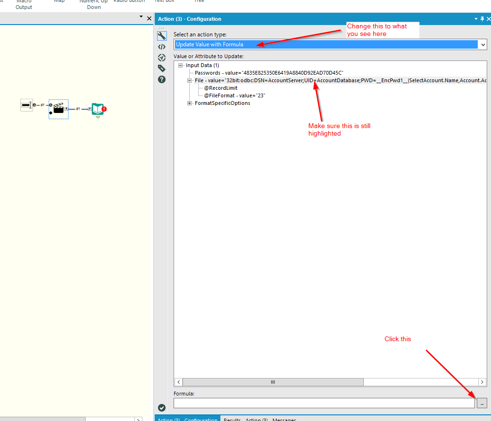Choose the Radio Button tool from palette

click(129, 2)
